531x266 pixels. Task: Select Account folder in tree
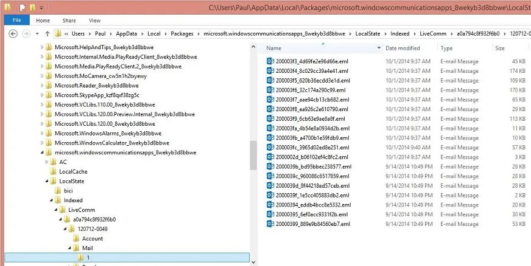pos(93,238)
